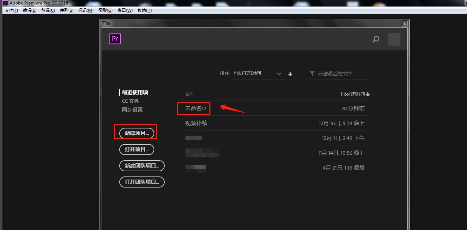Open the recent project 未命名12
Viewport: 467px width, 230px height.
pyautogui.click(x=193, y=108)
